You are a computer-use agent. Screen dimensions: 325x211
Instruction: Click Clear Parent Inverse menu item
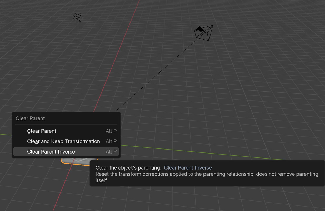point(66,152)
